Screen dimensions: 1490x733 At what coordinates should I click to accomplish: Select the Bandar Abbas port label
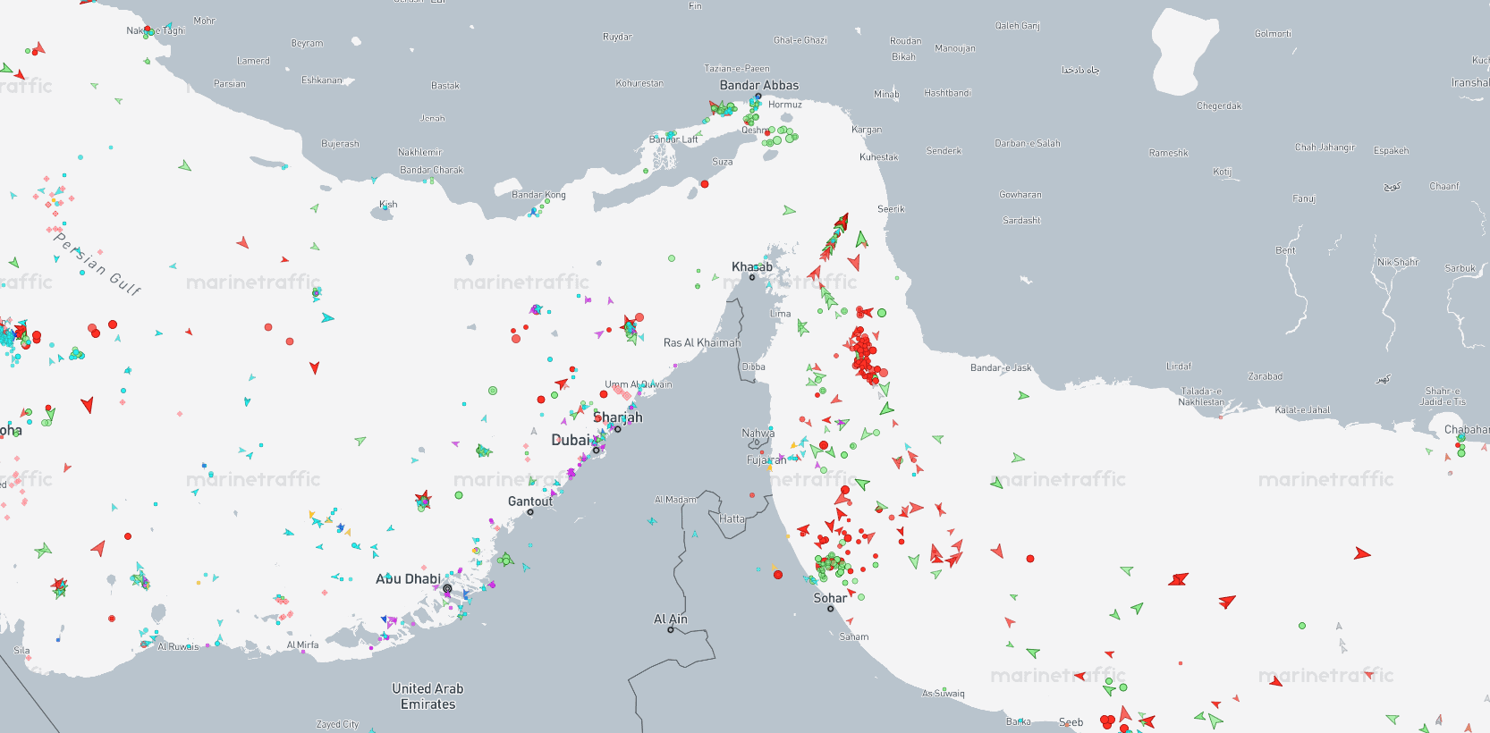pos(759,85)
